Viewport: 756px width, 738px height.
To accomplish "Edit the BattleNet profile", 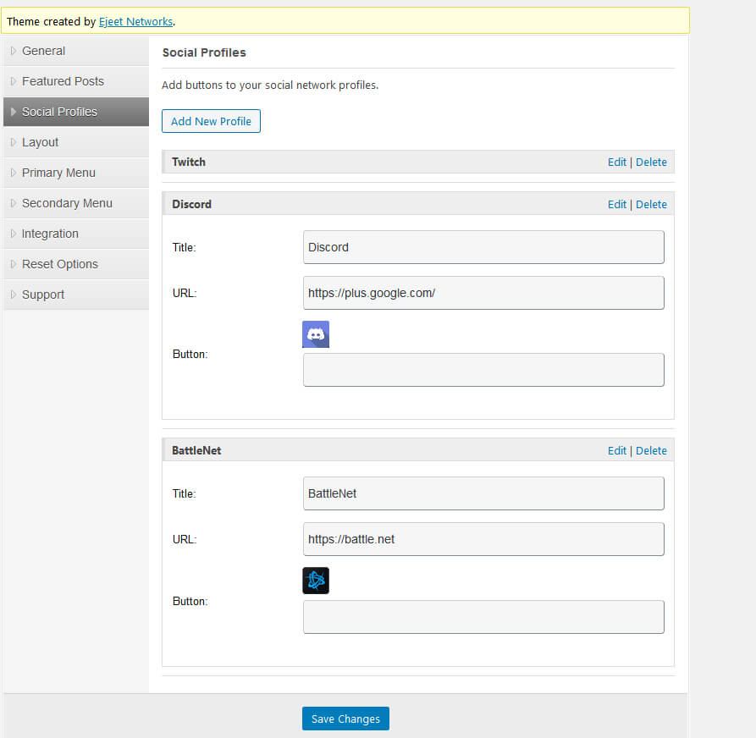I will click(x=616, y=451).
